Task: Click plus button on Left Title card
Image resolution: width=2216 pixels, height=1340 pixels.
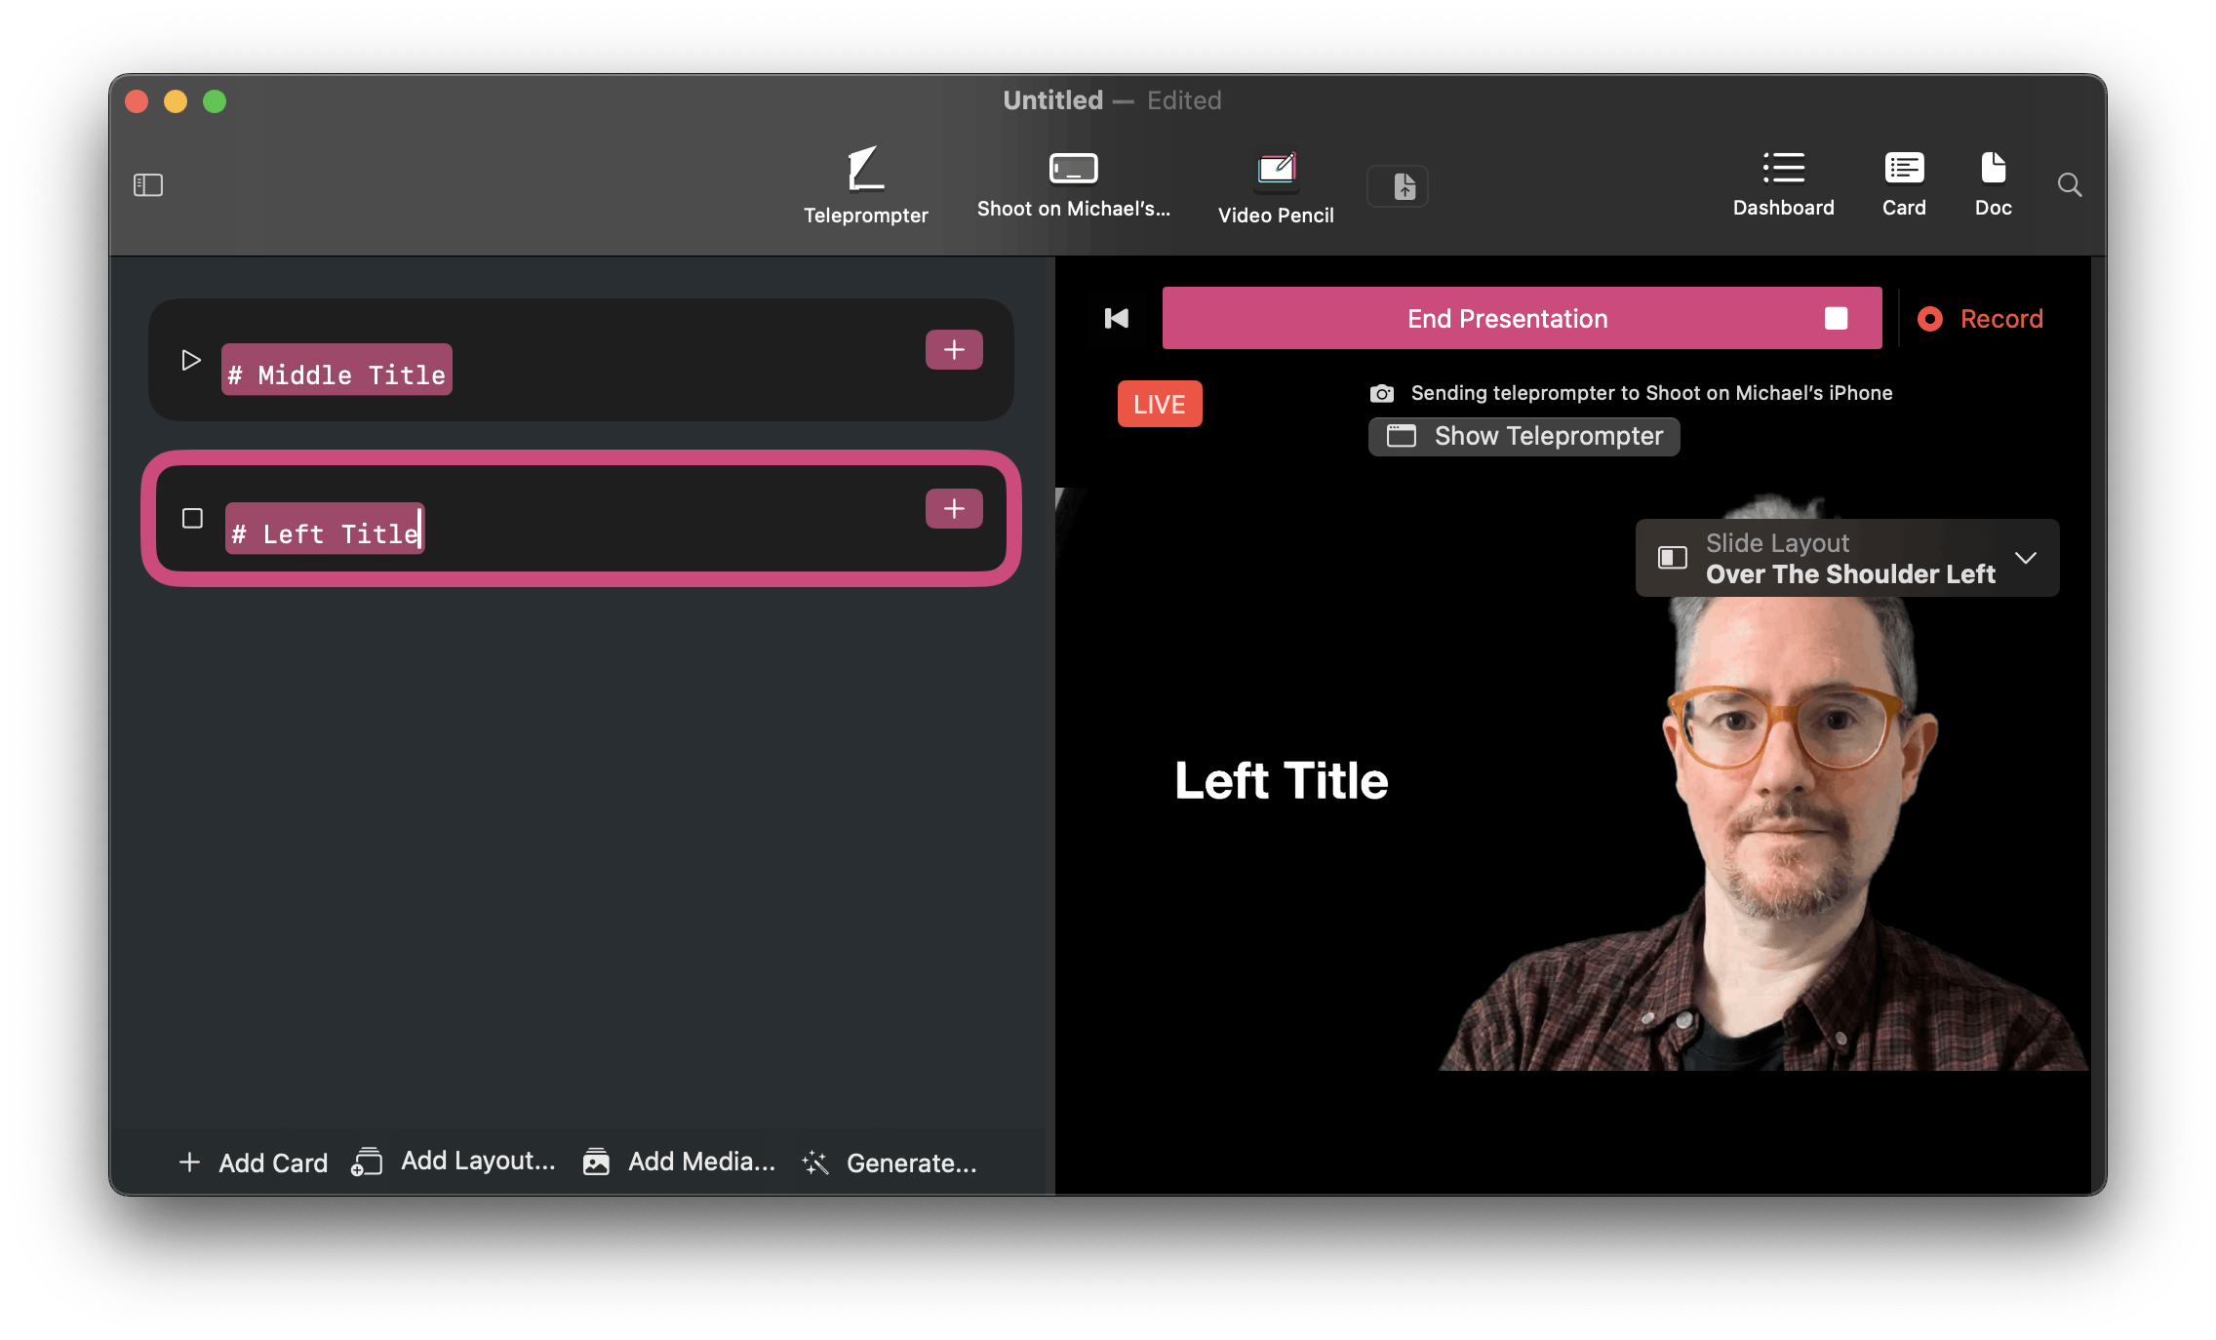Action: 953,509
